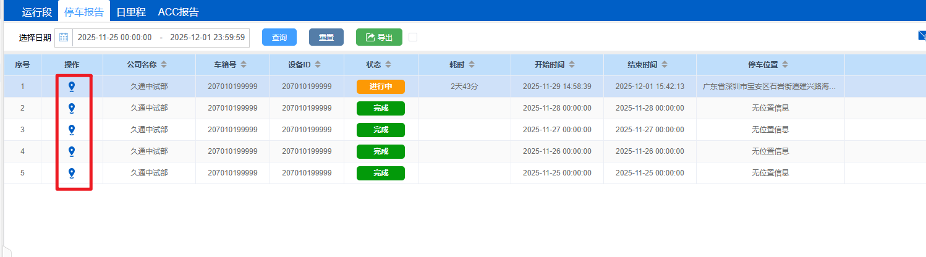Click the calendar icon beside date range

64,38
